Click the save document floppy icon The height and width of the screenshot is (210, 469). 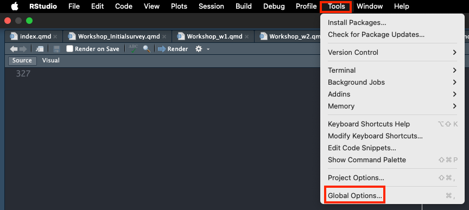(56, 49)
